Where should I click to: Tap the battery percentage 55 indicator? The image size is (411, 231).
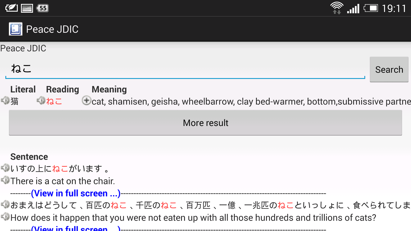[x=43, y=8]
